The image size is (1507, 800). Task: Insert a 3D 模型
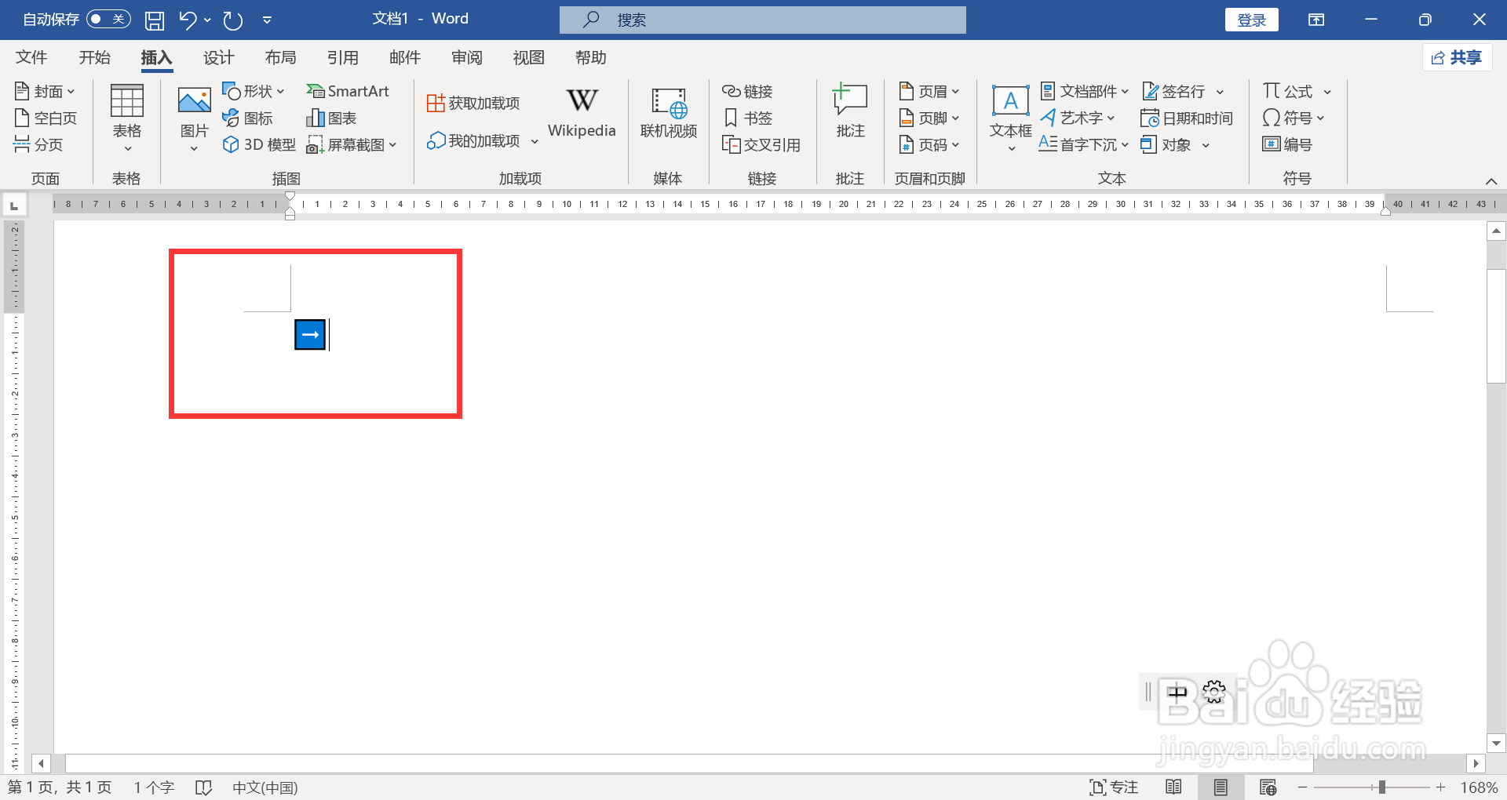tap(259, 144)
